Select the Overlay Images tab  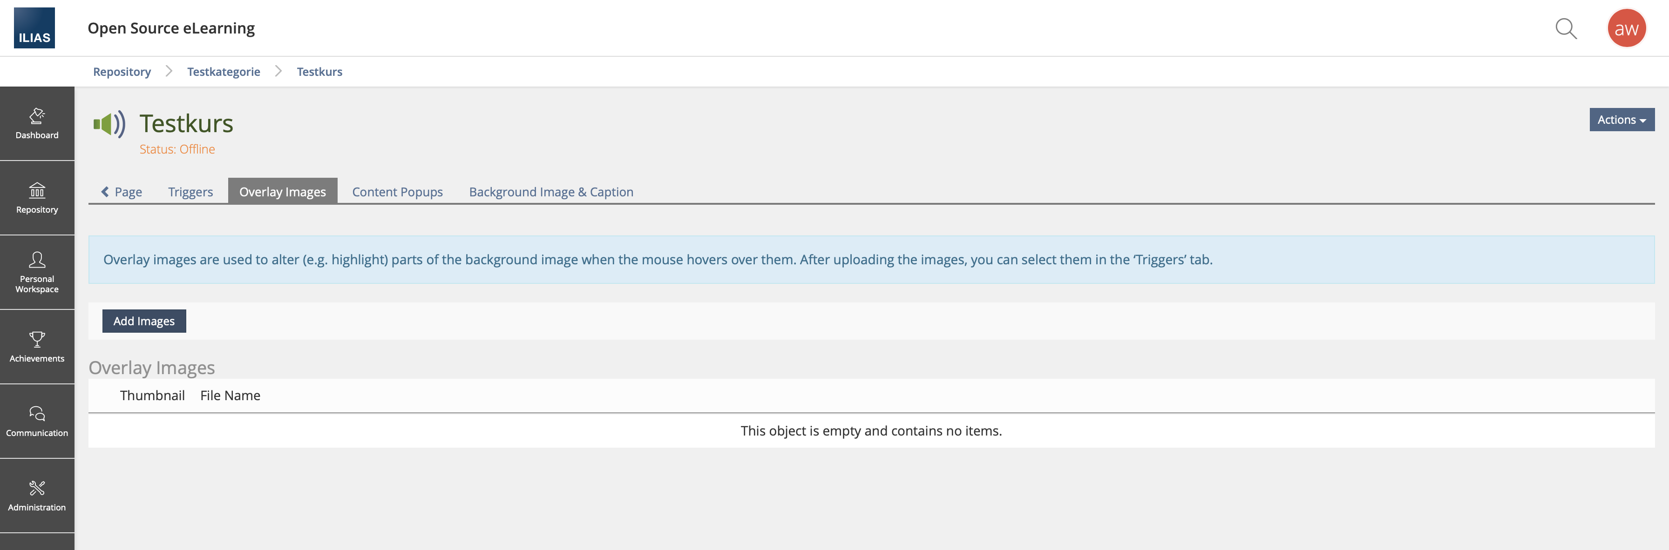(x=283, y=192)
